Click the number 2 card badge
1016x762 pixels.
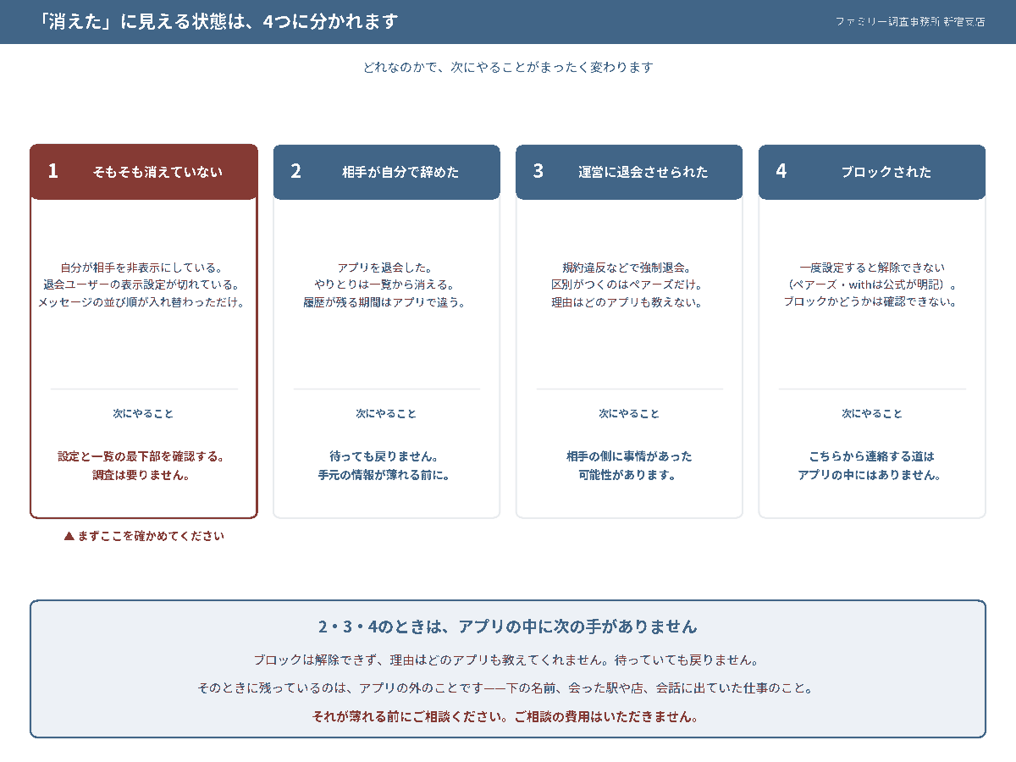tap(296, 171)
